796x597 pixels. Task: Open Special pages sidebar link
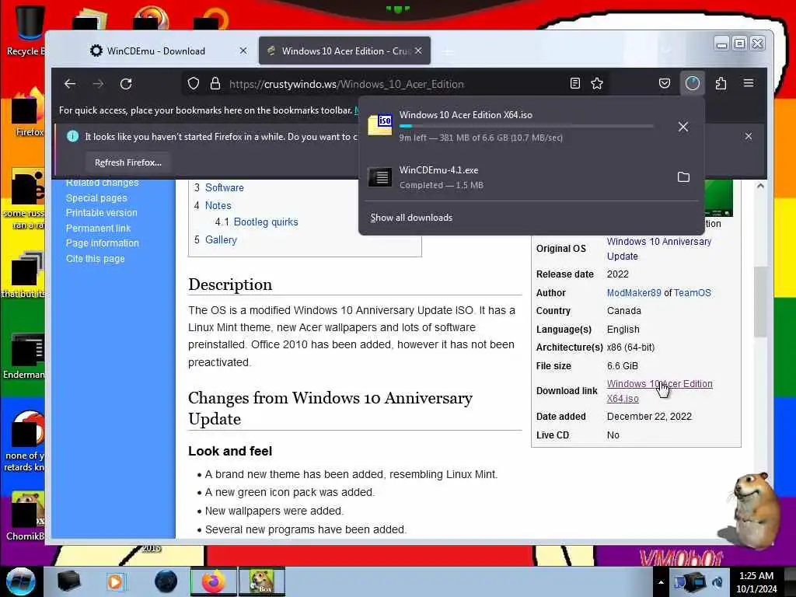click(96, 198)
